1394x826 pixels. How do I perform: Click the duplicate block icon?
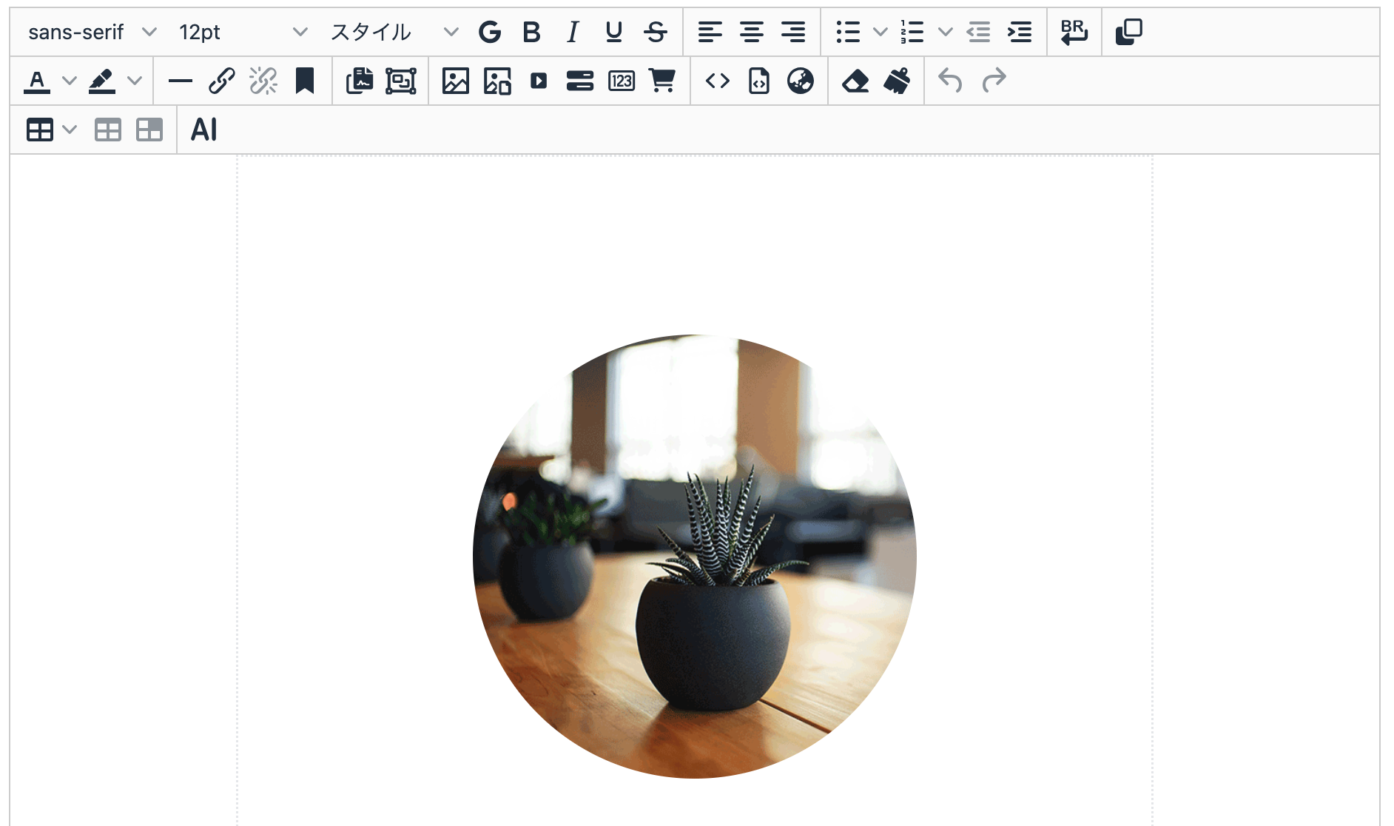(1129, 32)
